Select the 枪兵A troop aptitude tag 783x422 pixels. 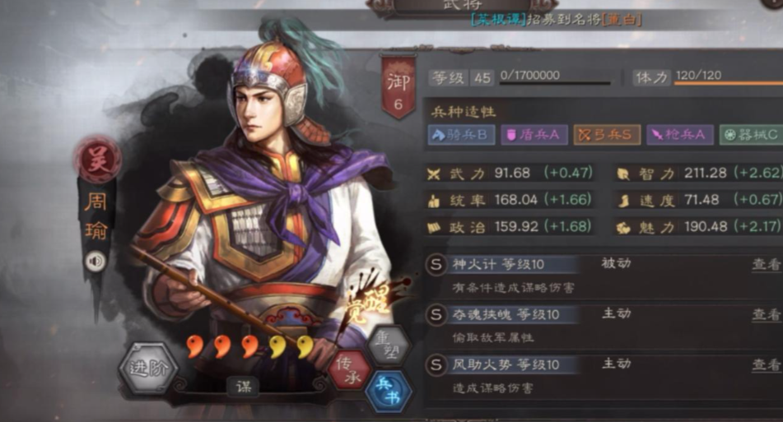coord(679,135)
